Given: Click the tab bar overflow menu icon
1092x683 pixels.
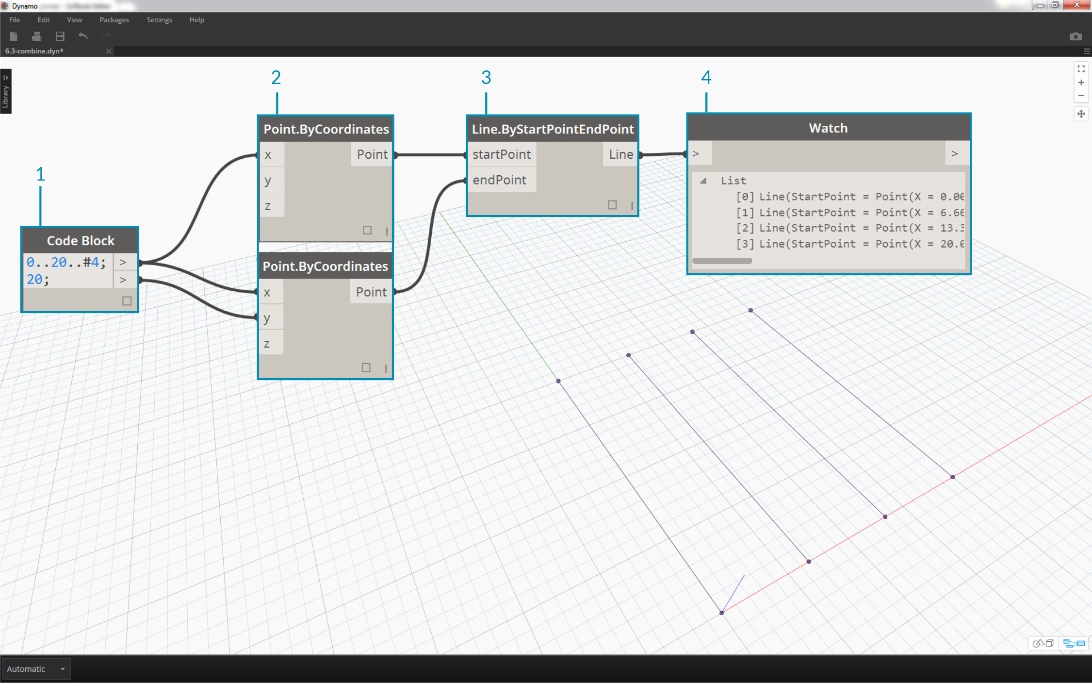Looking at the screenshot, I should click(x=1087, y=51).
